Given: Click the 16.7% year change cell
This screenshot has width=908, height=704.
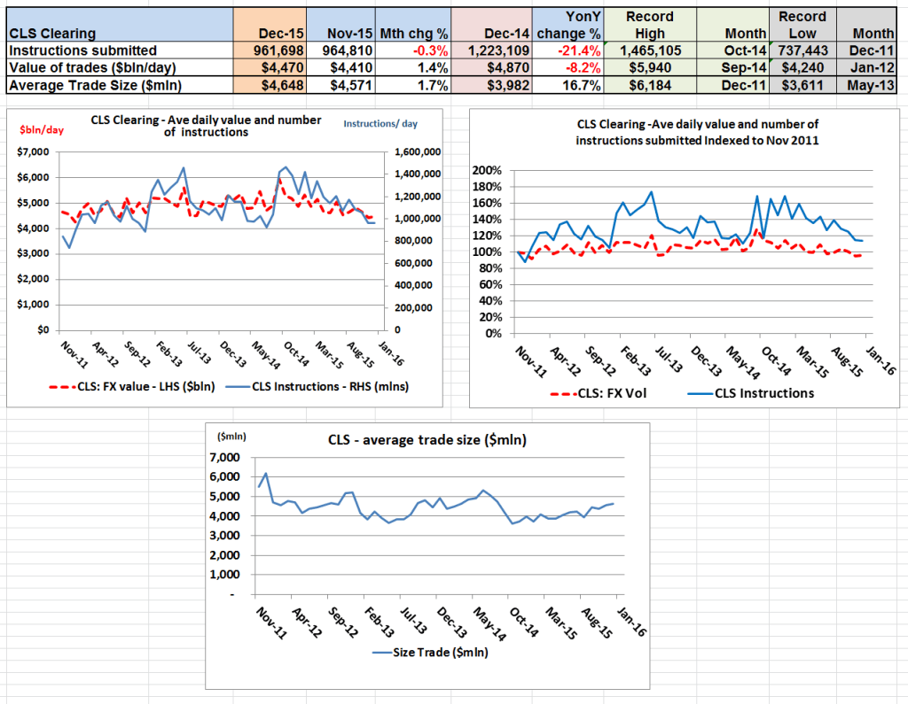Looking at the screenshot, I should pyautogui.click(x=567, y=85).
